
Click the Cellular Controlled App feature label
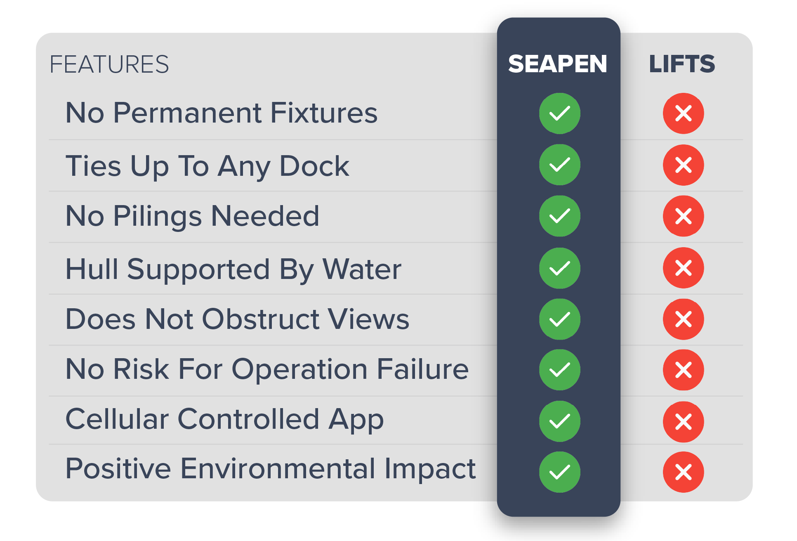click(x=224, y=419)
